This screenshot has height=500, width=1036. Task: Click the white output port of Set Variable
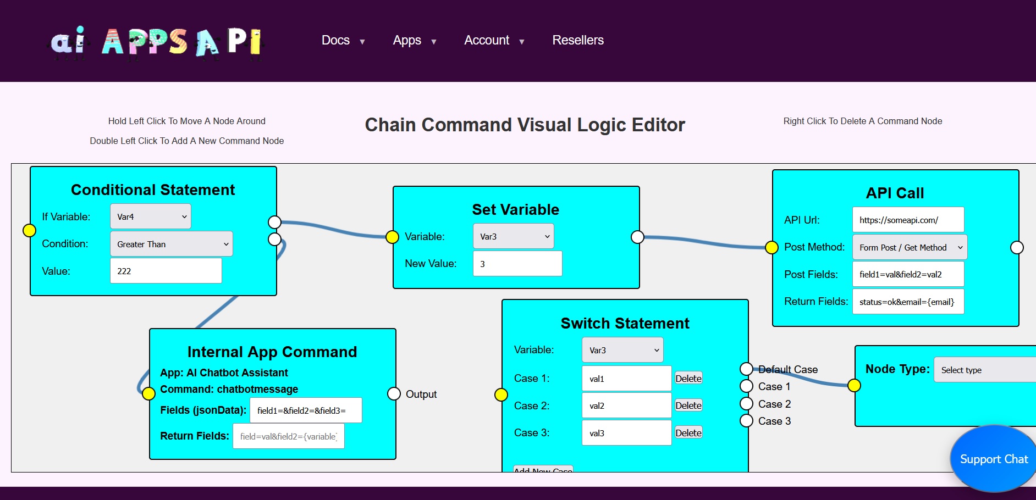637,237
